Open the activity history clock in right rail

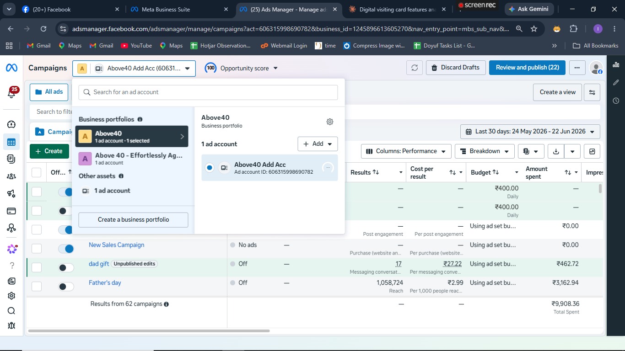tap(616, 101)
